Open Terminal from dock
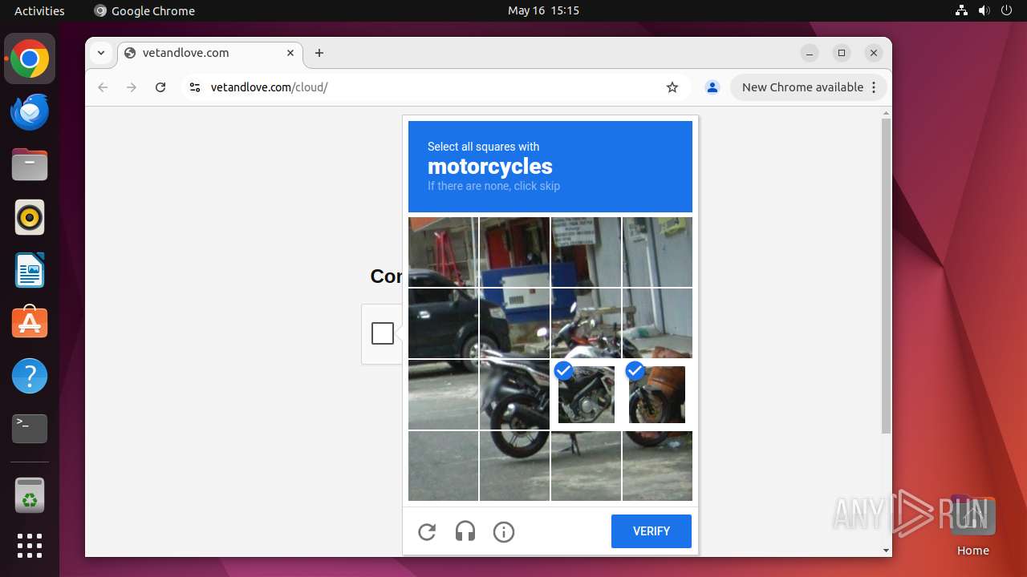Screen dimensions: 1027x577 click(x=30, y=429)
